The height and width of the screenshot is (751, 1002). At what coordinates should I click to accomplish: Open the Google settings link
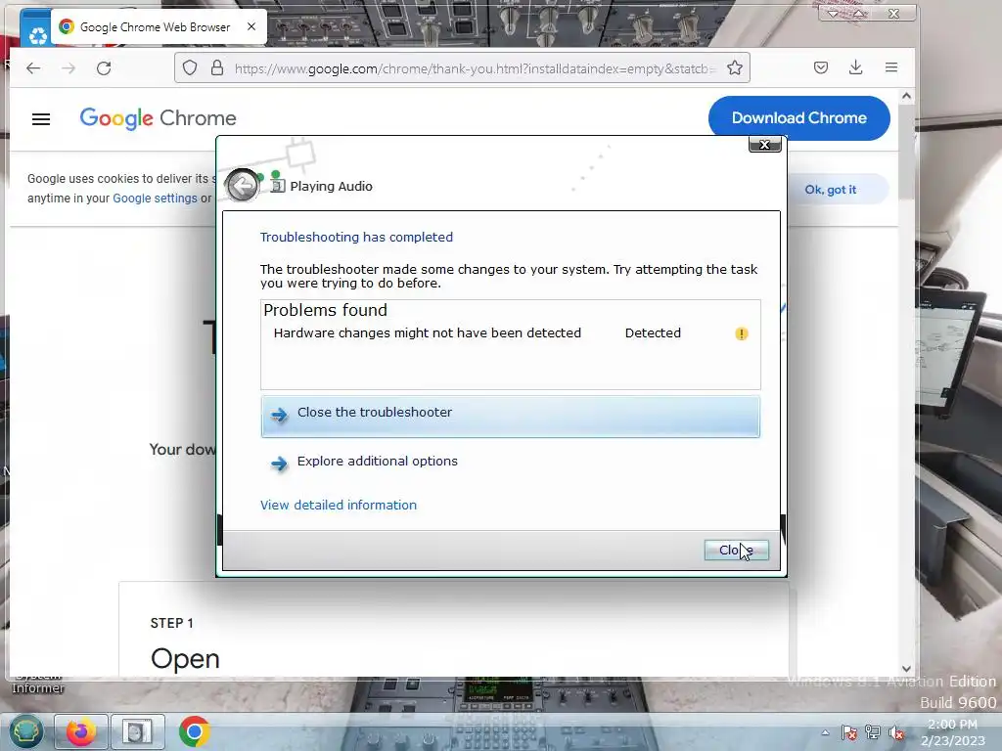click(155, 199)
